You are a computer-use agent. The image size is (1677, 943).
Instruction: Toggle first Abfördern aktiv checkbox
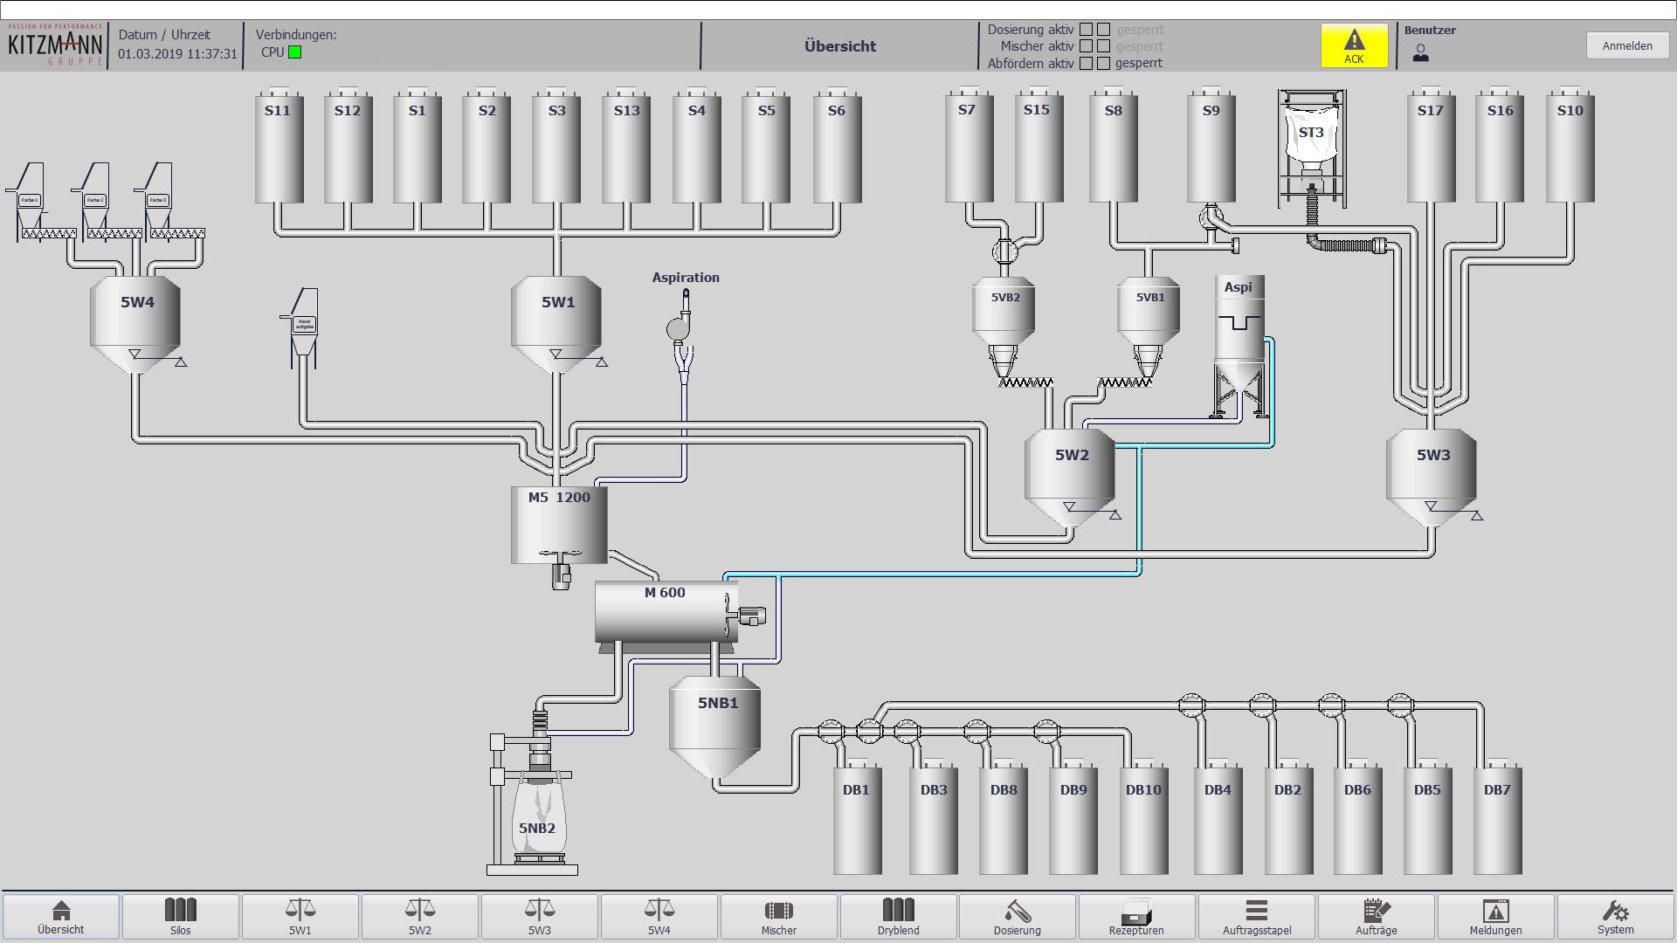pyautogui.click(x=1086, y=63)
